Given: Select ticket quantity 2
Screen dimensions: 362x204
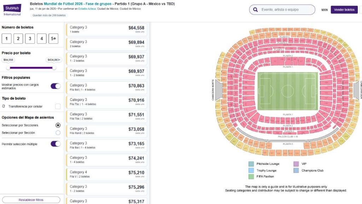Looking at the screenshot, I should [x=18, y=39].
